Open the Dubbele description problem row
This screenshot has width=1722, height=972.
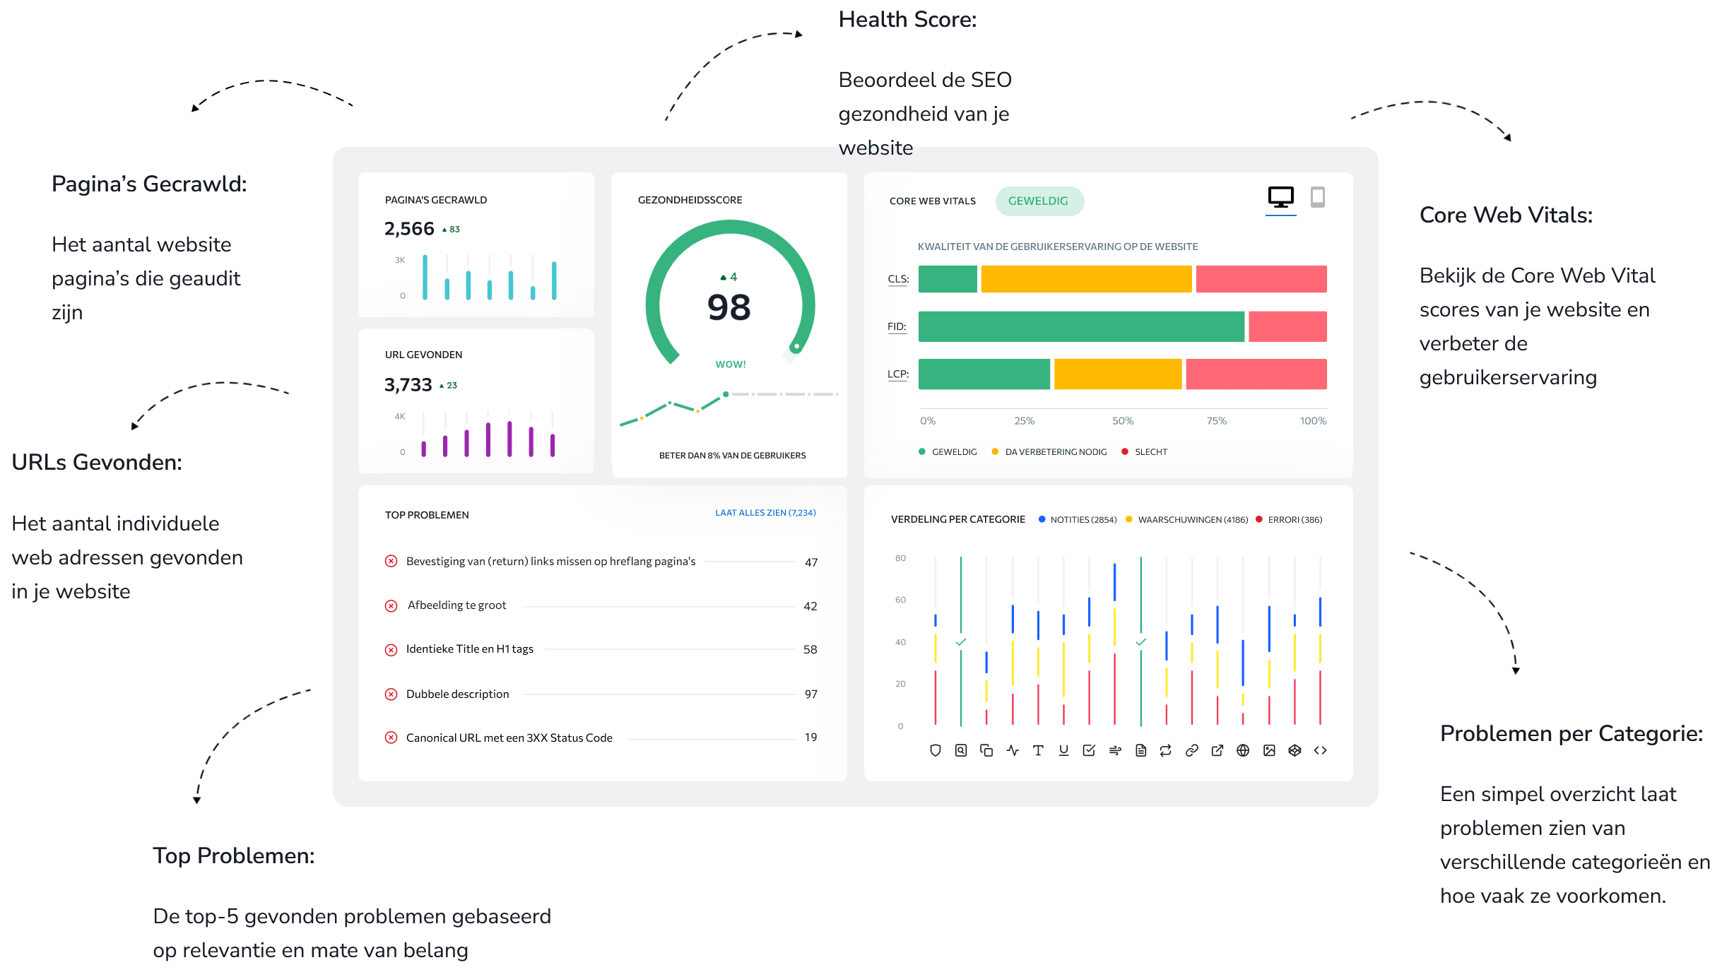point(457,694)
